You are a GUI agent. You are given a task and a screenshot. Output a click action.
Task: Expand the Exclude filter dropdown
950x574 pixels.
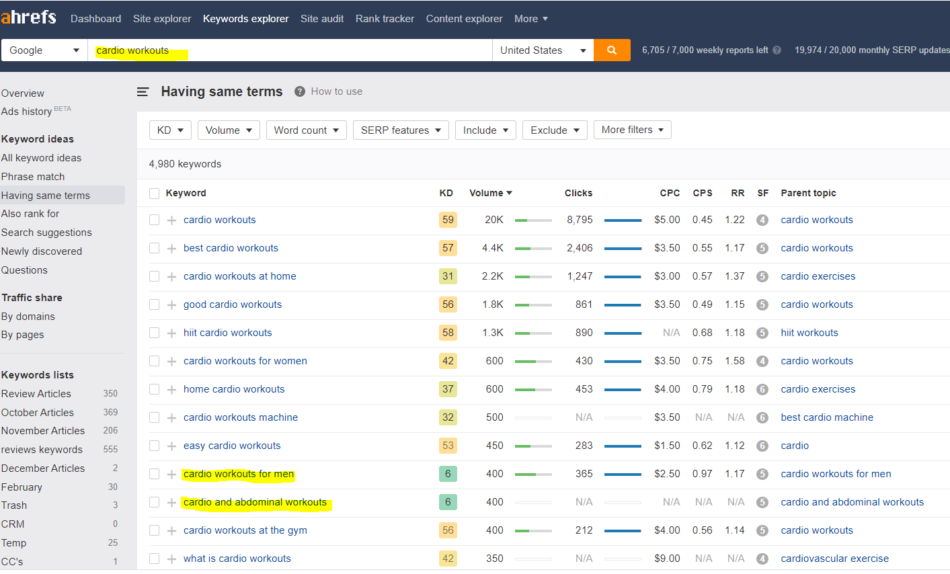tap(555, 130)
